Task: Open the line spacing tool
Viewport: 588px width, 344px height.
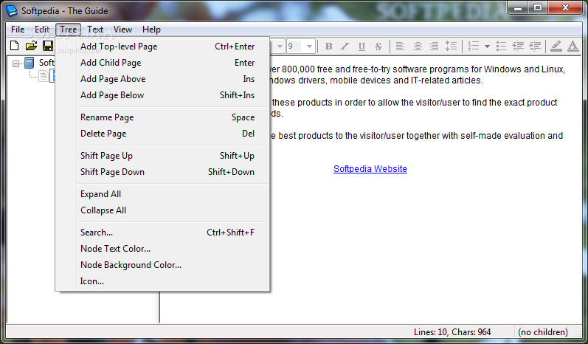Action: [451, 47]
